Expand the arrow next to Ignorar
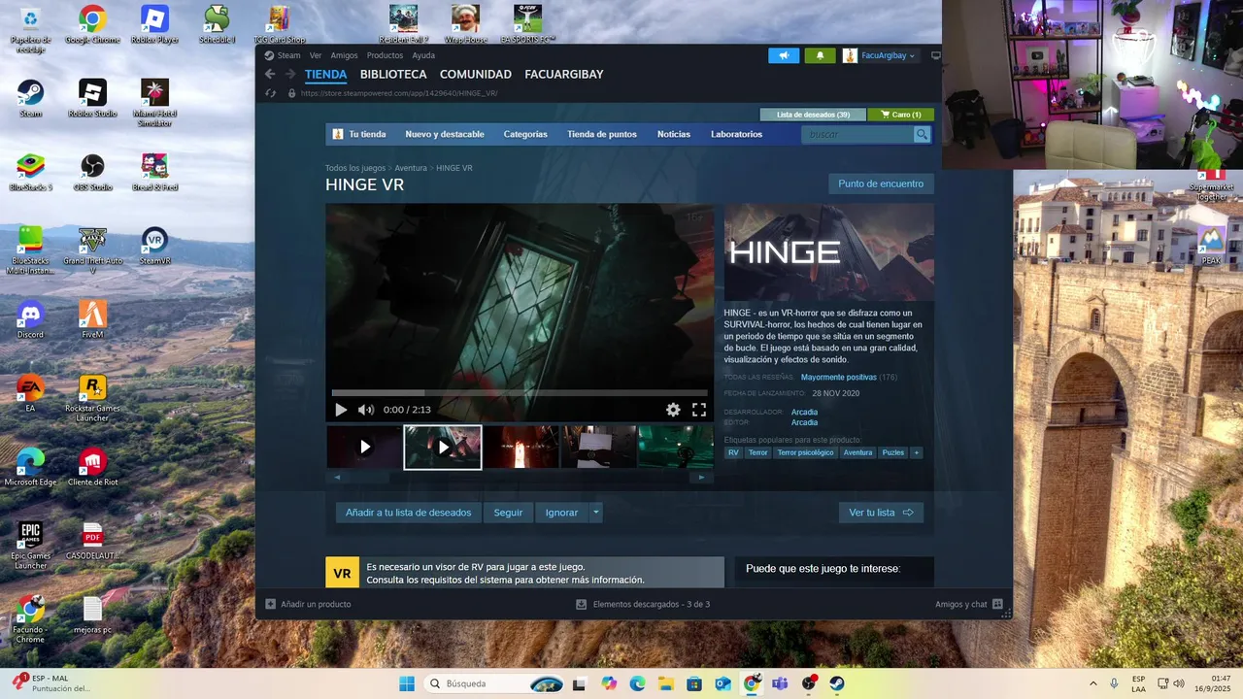This screenshot has height=699, width=1243. pos(596,513)
